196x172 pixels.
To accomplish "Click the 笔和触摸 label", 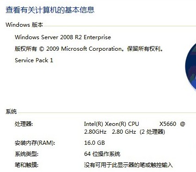I will pyautogui.click(x=26, y=165).
